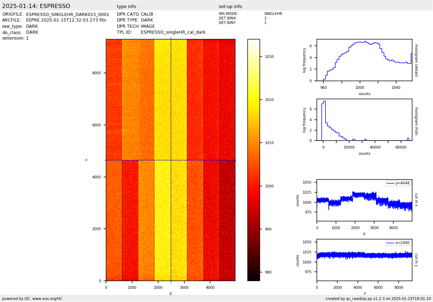Select the histogram (detail) plot

click(x=364, y=60)
